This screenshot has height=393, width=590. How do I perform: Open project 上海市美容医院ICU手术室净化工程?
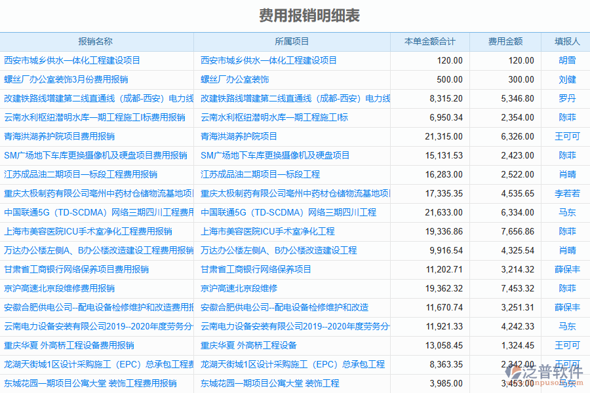point(267,232)
